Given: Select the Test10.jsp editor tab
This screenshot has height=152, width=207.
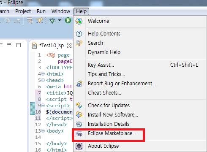Looking at the screenshot, I should pos(52,46).
